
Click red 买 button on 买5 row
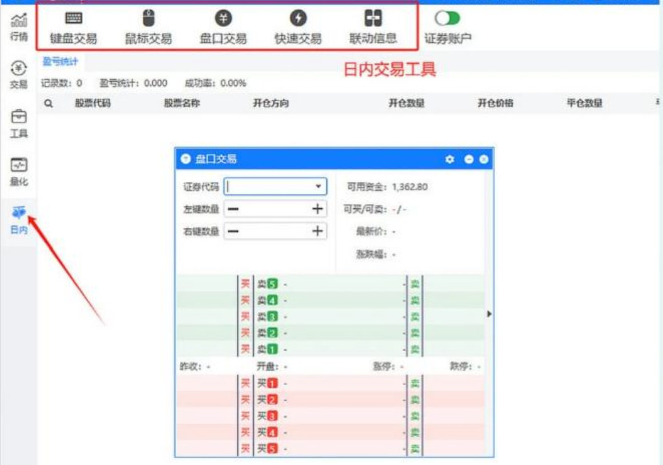(245, 449)
